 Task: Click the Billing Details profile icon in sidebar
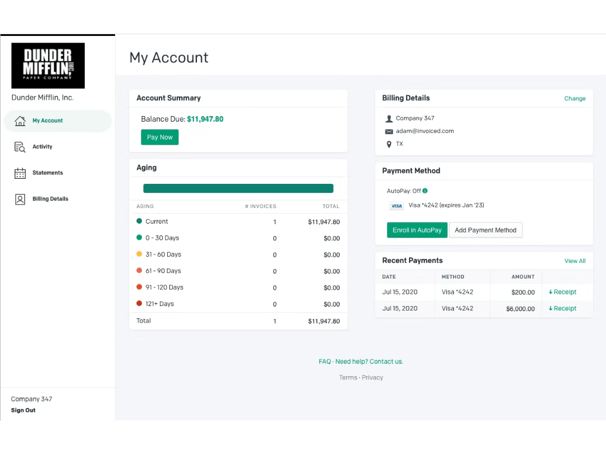pyautogui.click(x=20, y=198)
